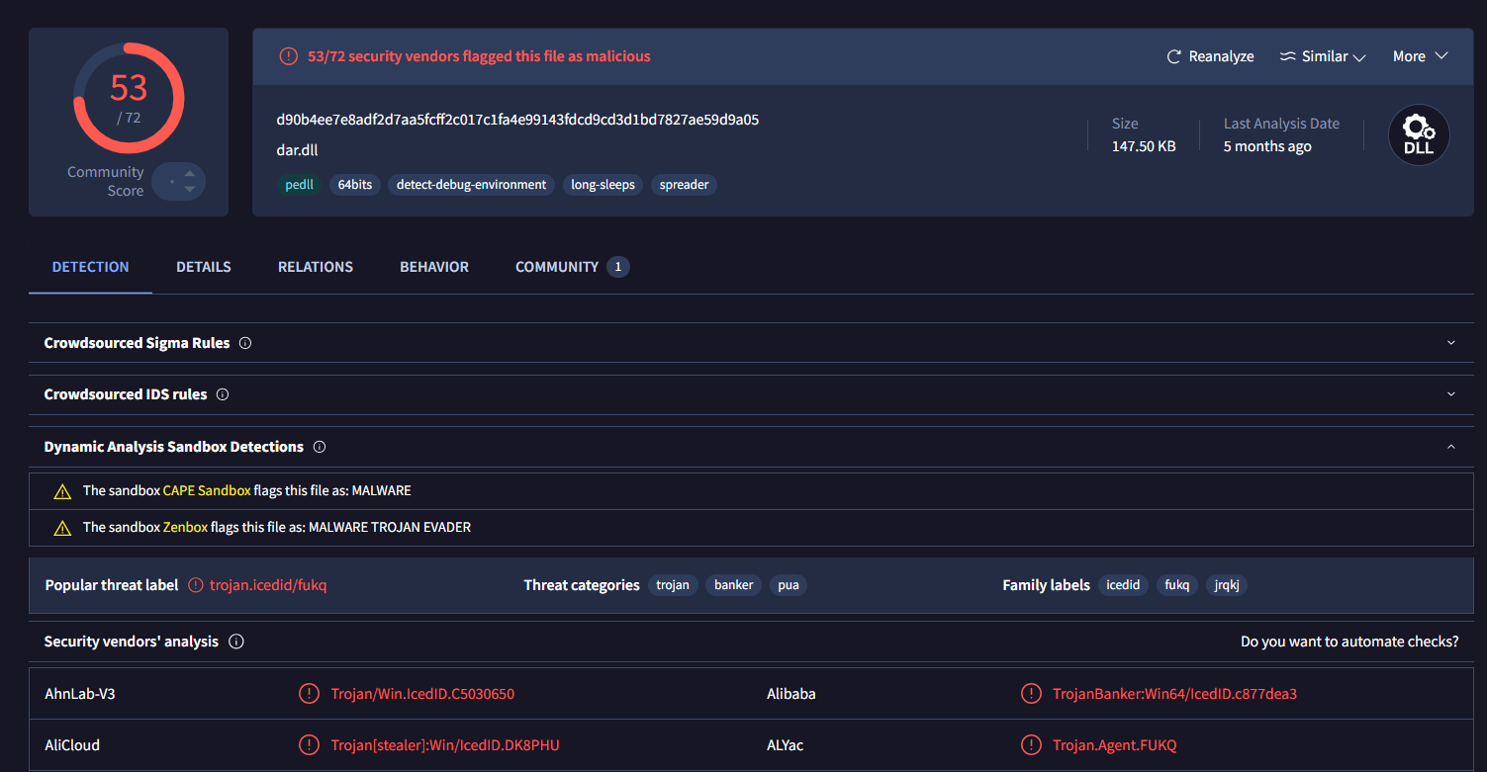Select the detect-debug-environment tag
Image resolution: width=1487 pixels, height=772 pixels.
coord(471,185)
